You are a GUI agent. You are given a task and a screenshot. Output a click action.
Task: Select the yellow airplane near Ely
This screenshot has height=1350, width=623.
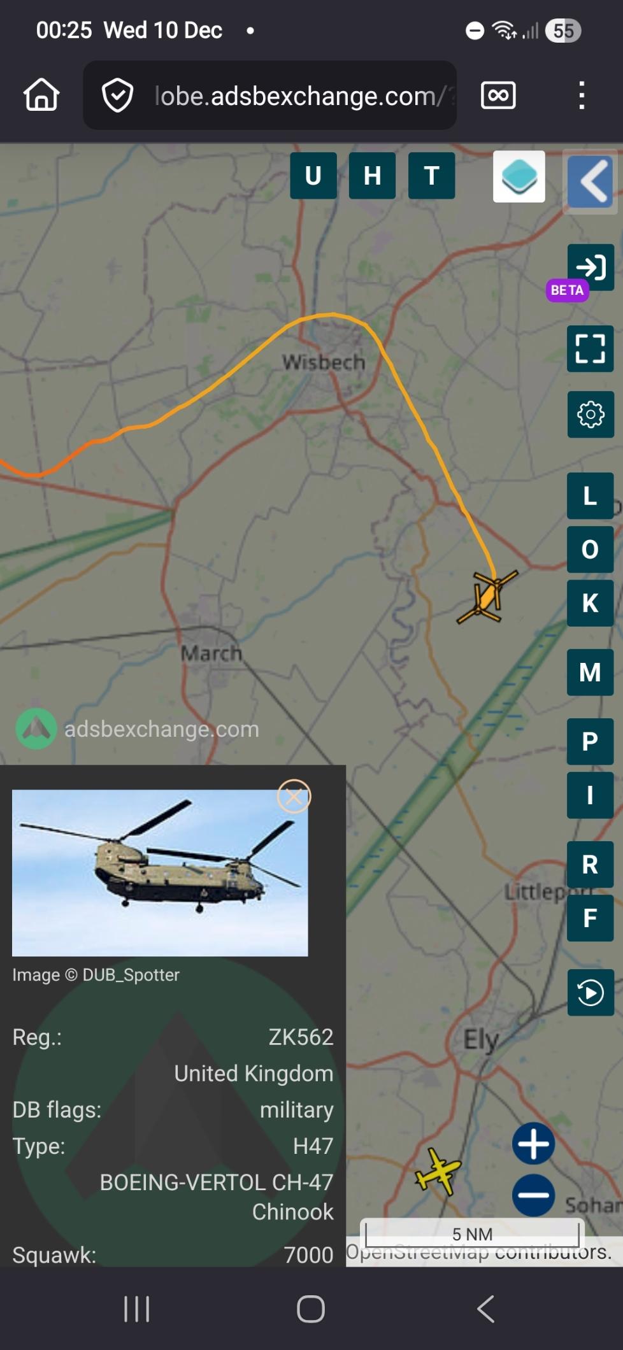(x=438, y=1171)
